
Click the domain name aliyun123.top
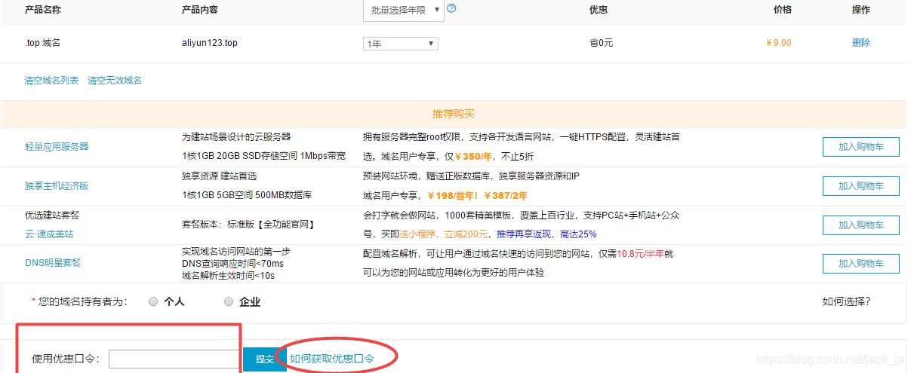pos(210,43)
